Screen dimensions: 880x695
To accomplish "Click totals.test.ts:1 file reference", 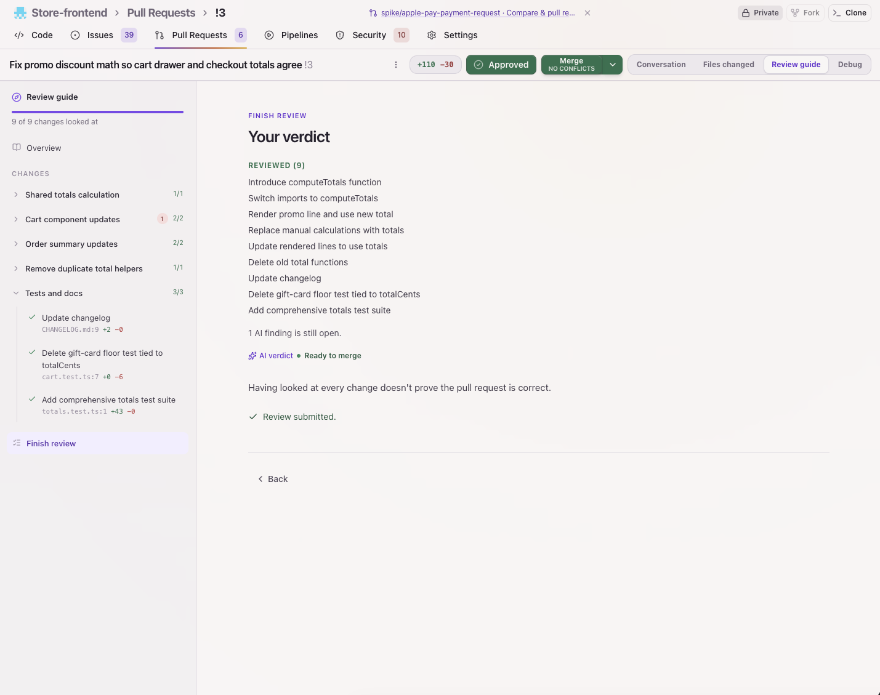I will (x=75, y=412).
